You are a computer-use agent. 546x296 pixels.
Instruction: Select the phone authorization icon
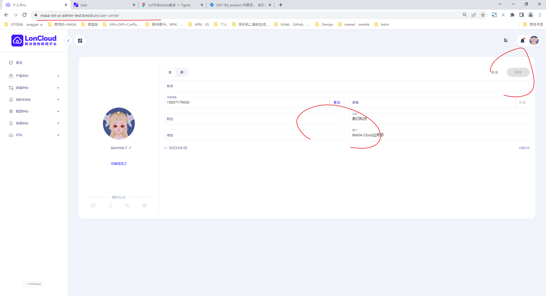[x=110, y=205]
